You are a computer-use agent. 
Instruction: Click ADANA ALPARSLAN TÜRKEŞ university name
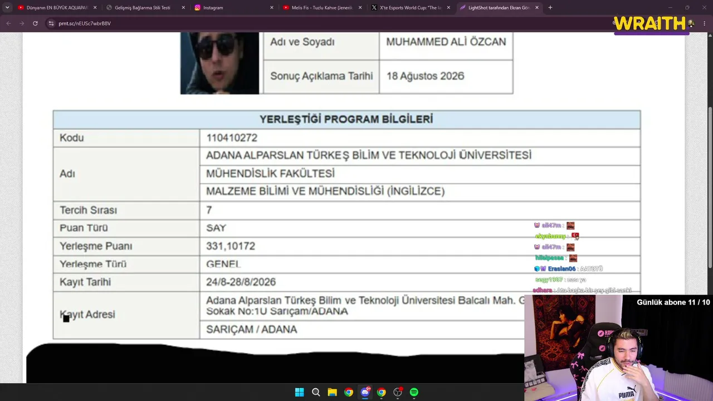click(369, 155)
